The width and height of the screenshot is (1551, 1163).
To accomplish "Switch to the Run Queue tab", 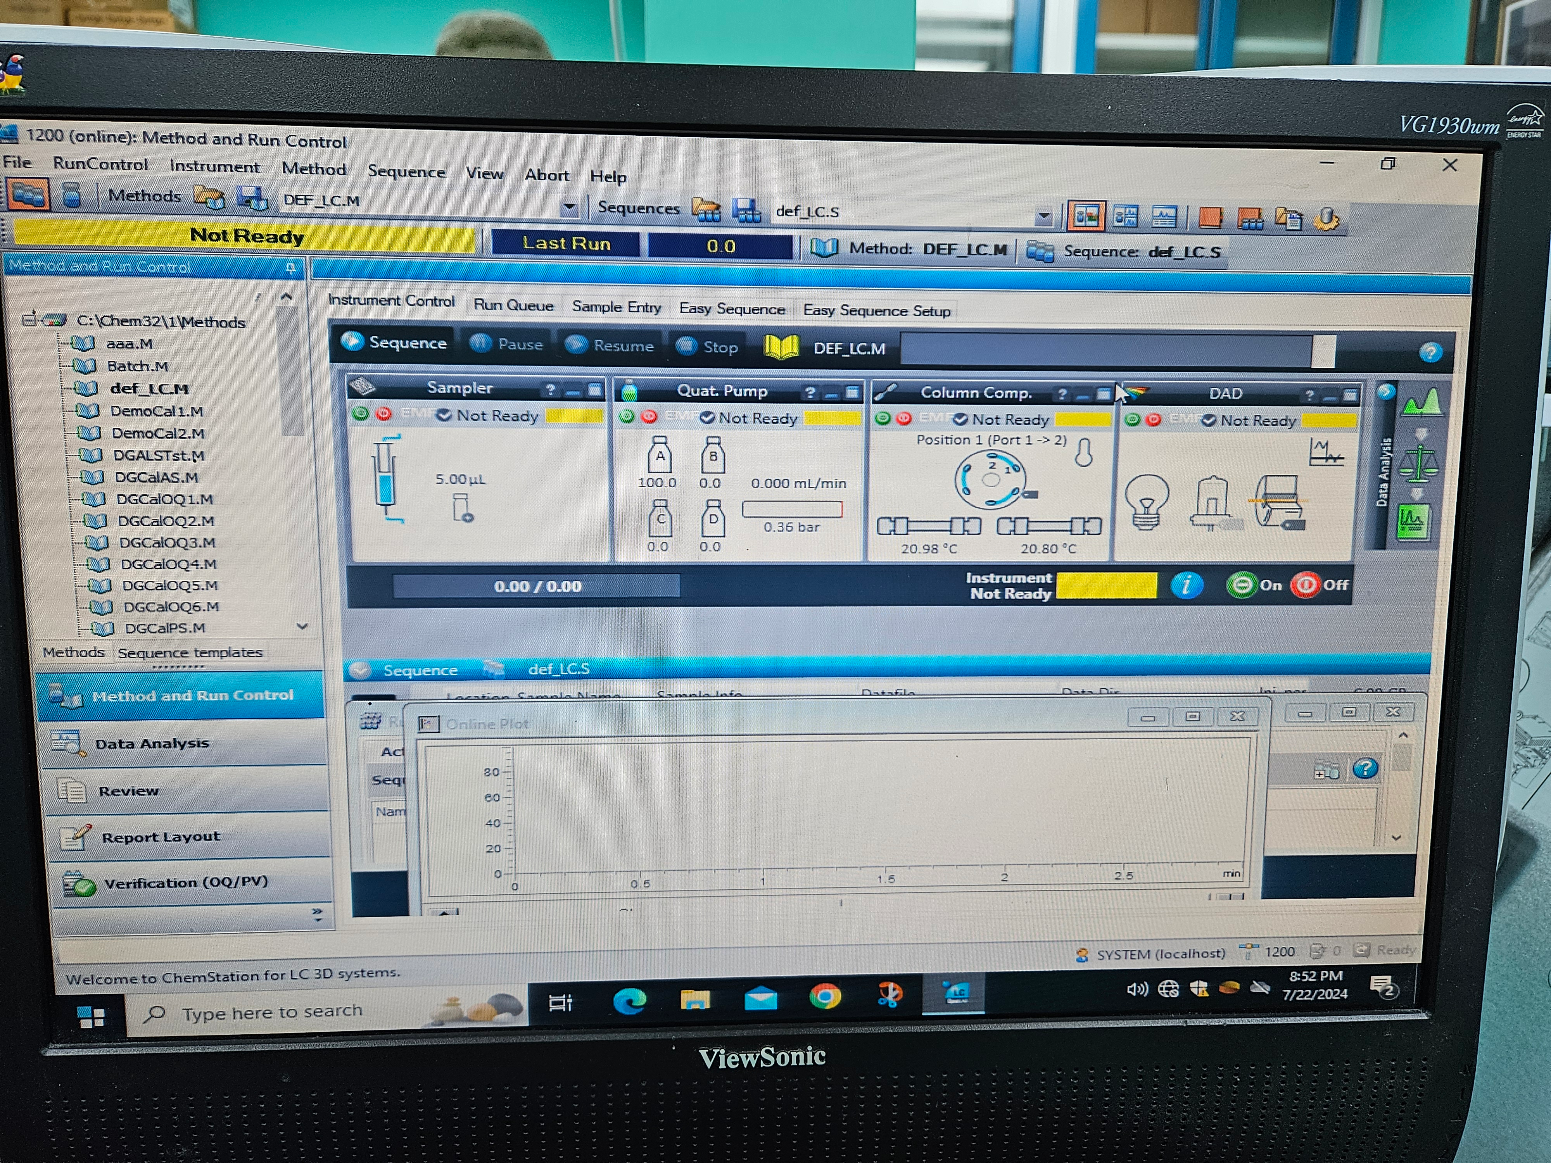I will tap(513, 305).
